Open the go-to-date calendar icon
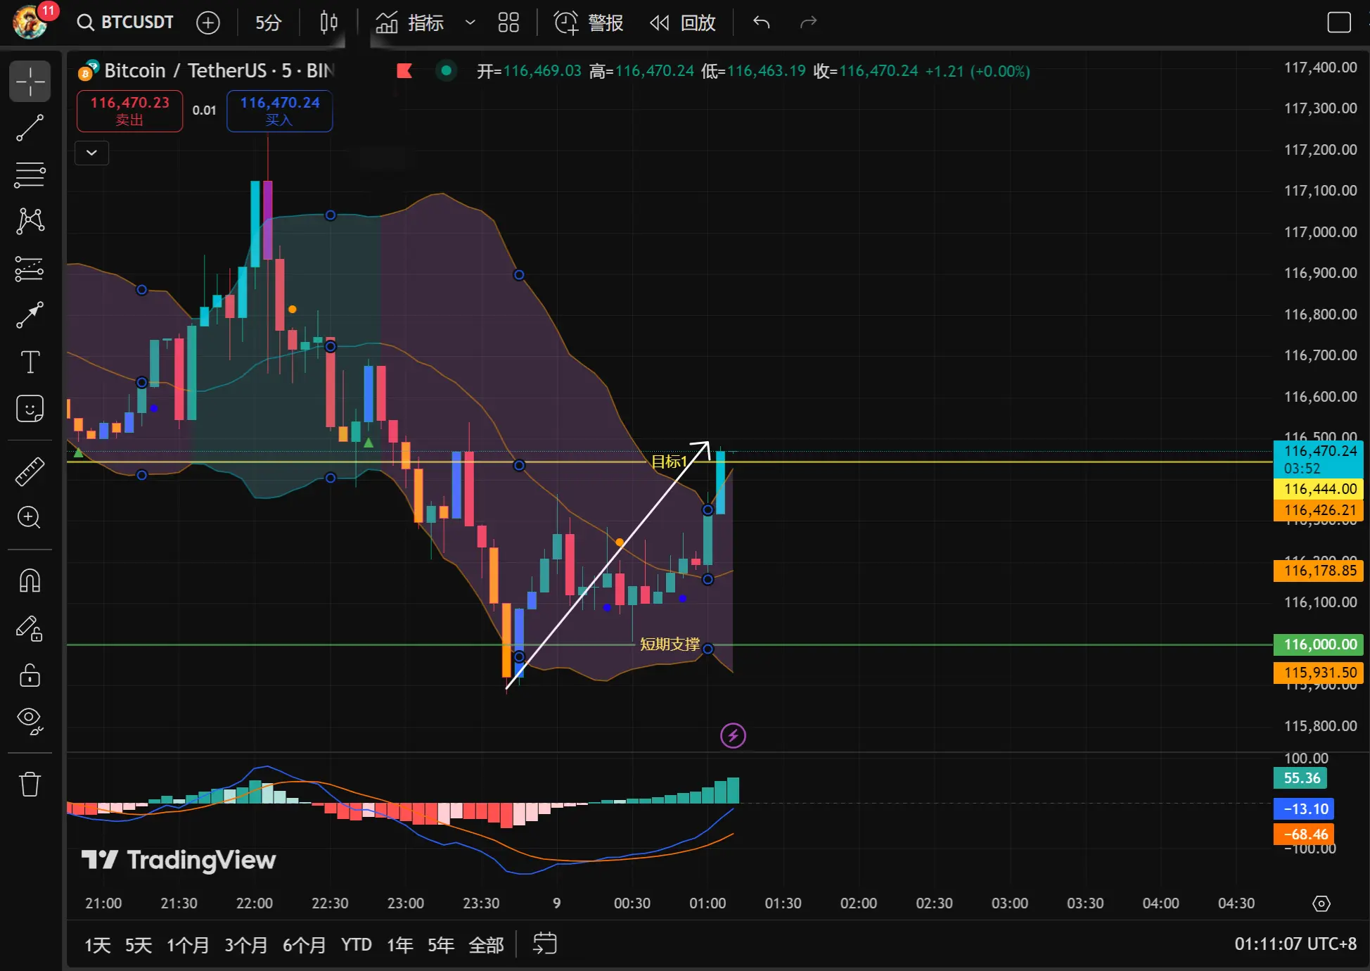 point(544,944)
